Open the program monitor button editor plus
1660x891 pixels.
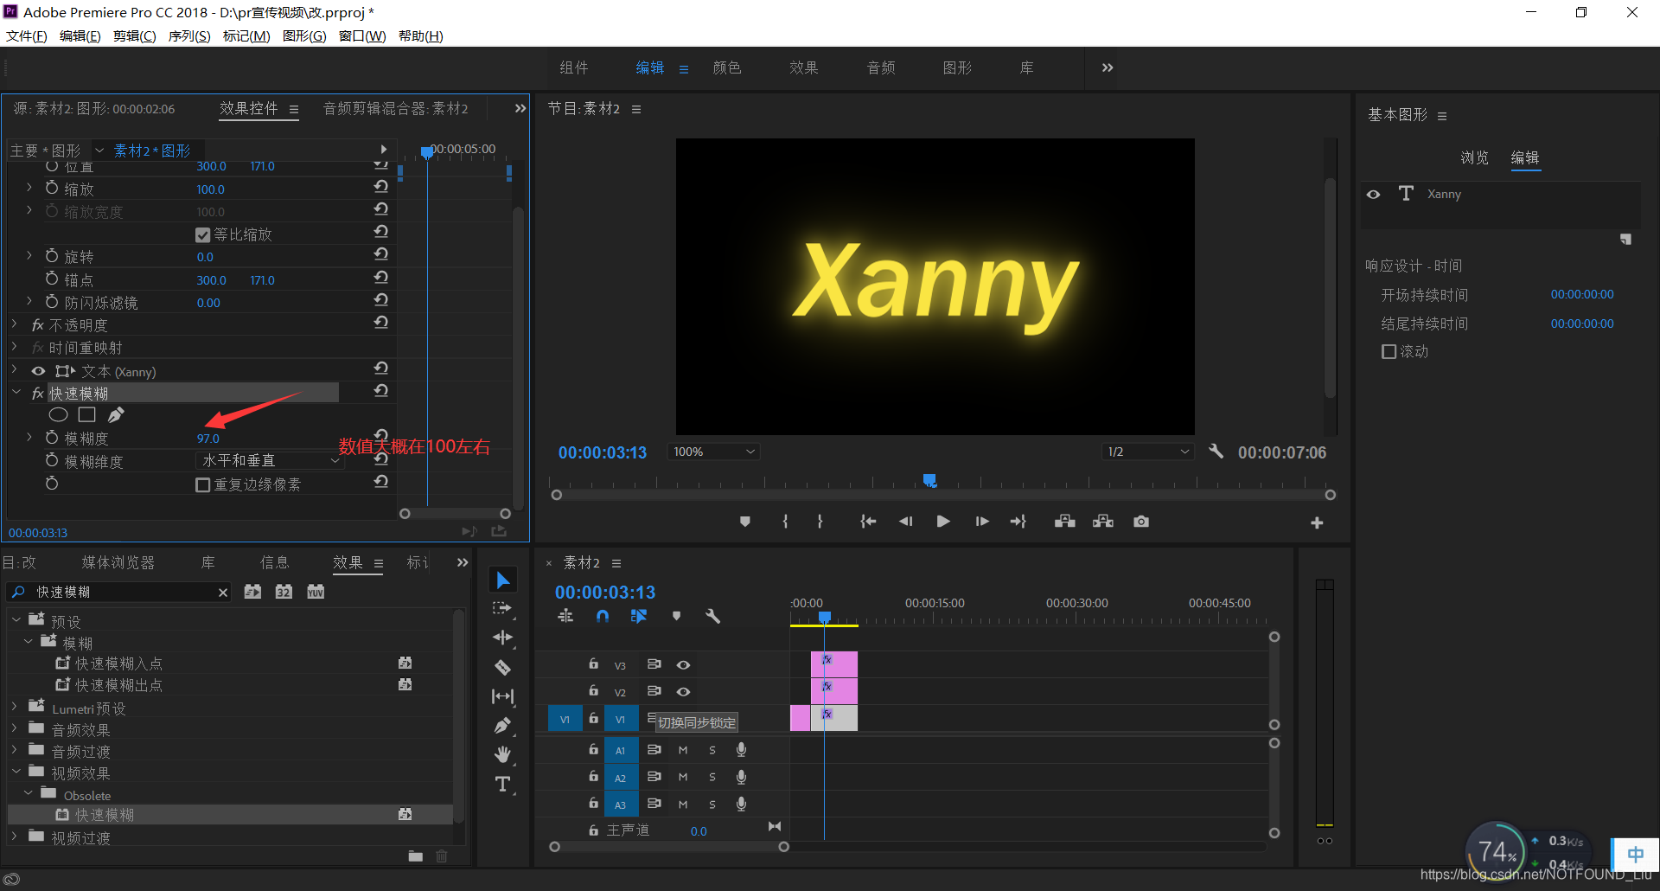click(x=1317, y=522)
